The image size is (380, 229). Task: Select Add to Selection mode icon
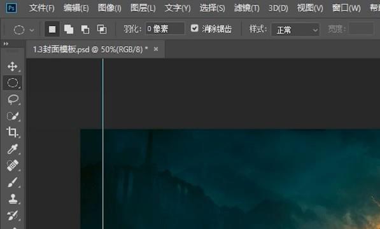click(69, 29)
